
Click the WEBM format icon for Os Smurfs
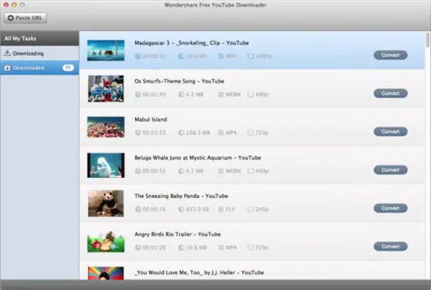pyautogui.click(x=221, y=95)
